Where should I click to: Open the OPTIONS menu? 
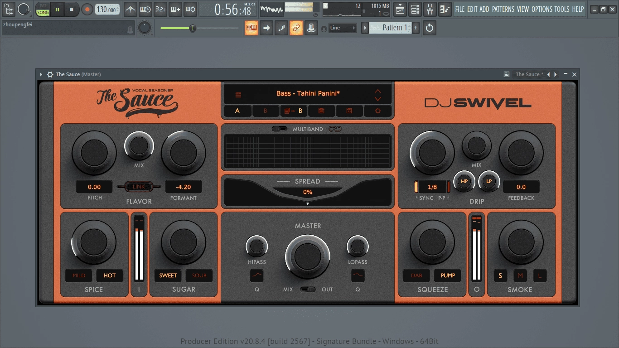pyautogui.click(x=542, y=9)
